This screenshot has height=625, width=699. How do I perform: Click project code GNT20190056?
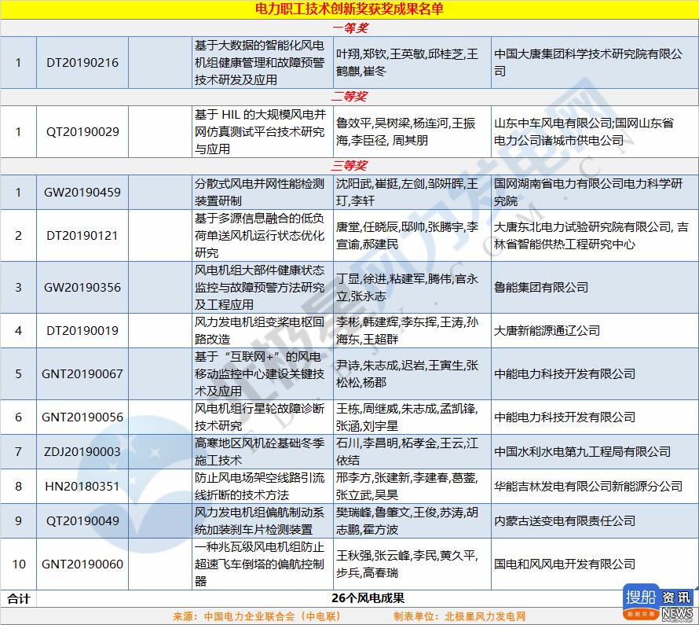click(82, 417)
